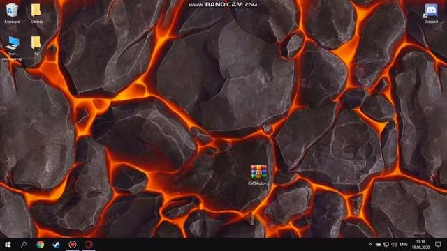
Task: Open Bandicam recorder from taskbar
Action: click(x=73, y=245)
